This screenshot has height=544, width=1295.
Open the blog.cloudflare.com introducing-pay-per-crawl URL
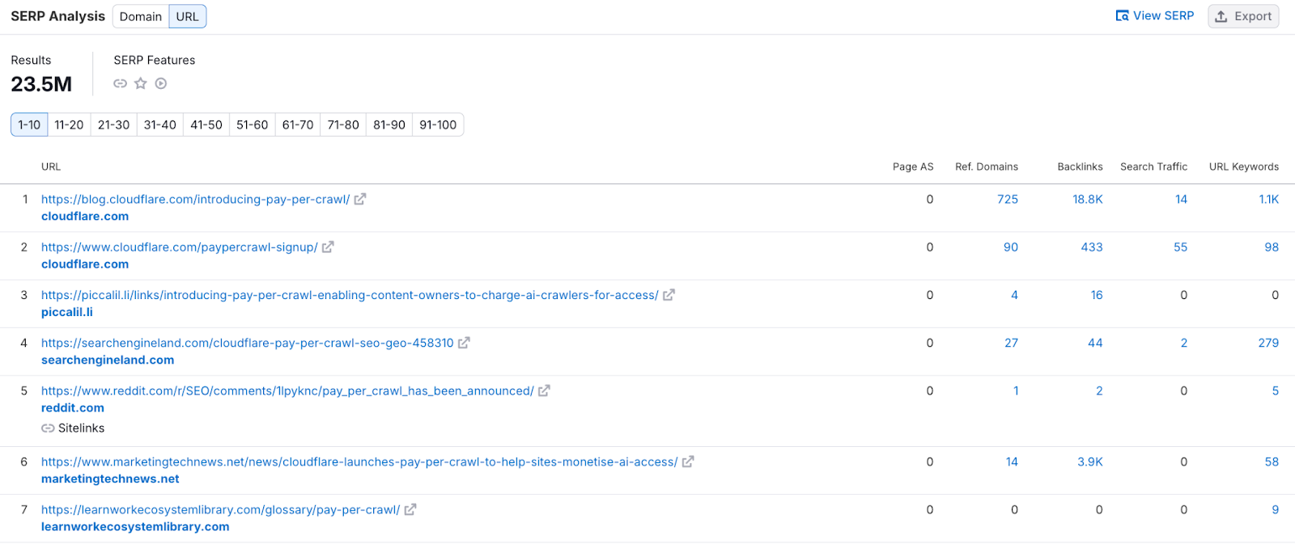[x=195, y=199]
